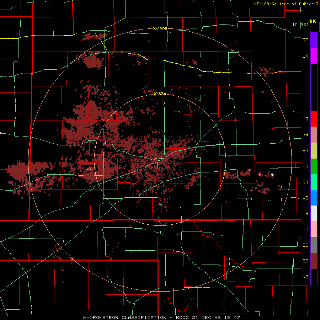Click the HA legend label
Image resolution: width=320 pixels, height=320 pixels.
click(x=305, y=119)
